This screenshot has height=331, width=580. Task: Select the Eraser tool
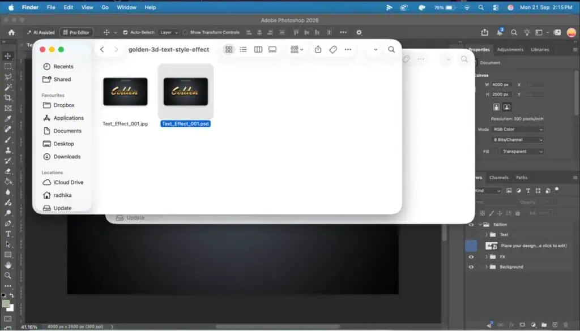8,171
